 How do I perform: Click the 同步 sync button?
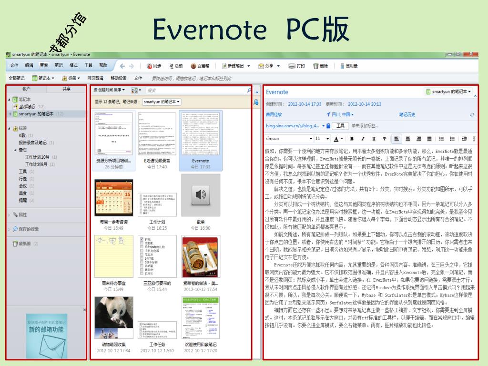point(154,66)
